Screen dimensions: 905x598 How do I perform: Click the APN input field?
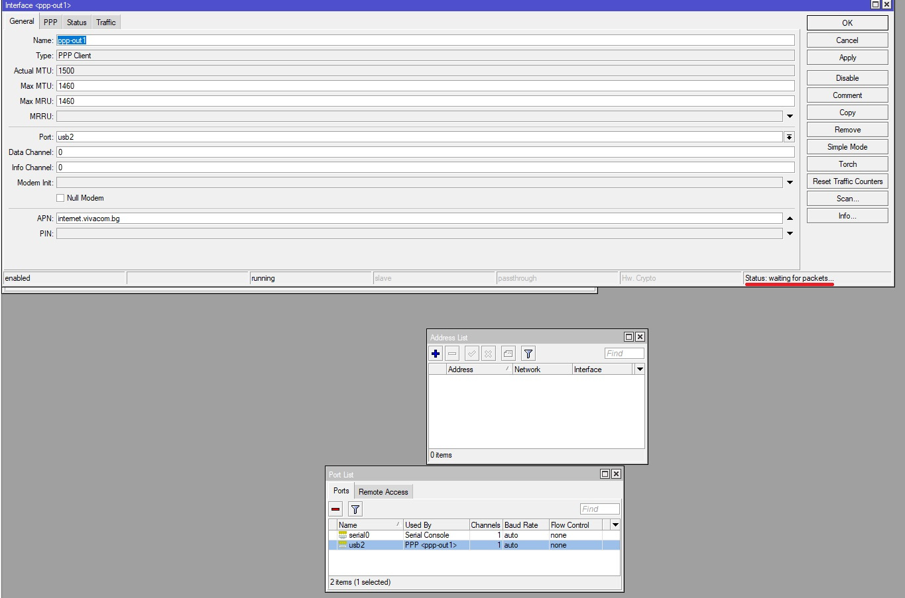(419, 219)
